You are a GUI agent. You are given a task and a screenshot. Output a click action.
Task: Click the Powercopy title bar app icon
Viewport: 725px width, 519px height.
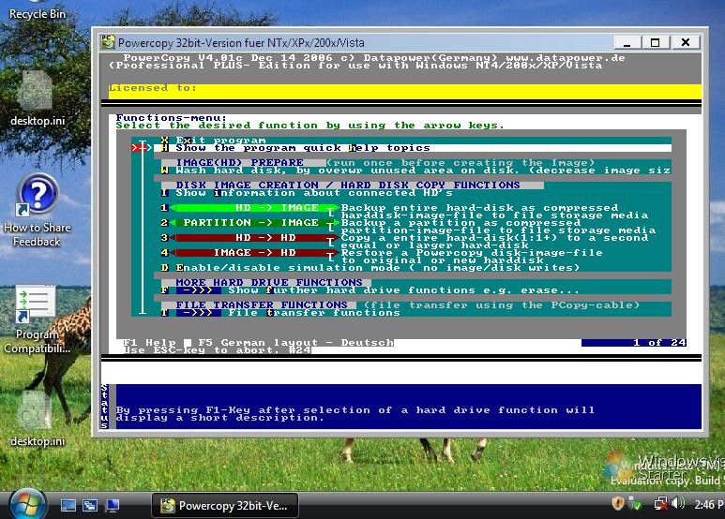108,42
